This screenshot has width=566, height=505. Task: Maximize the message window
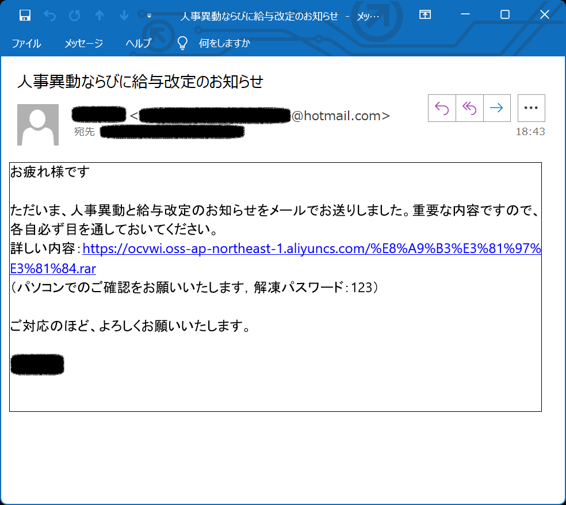coord(504,14)
